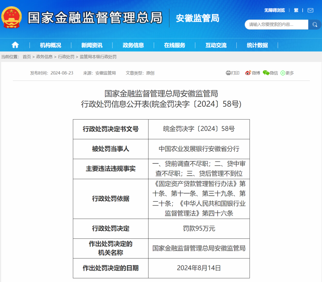Open the 统计数据 menu

257,45
